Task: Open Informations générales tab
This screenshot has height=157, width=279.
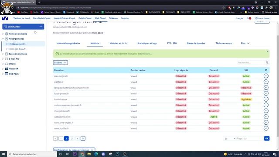Action: click(68, 43)
